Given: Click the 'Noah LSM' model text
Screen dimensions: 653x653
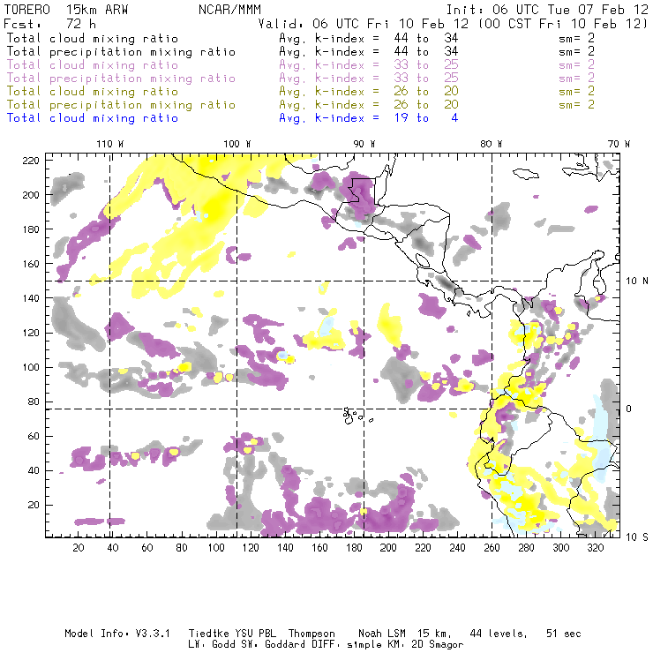Looking at the screenshot, I should point(382,634).
